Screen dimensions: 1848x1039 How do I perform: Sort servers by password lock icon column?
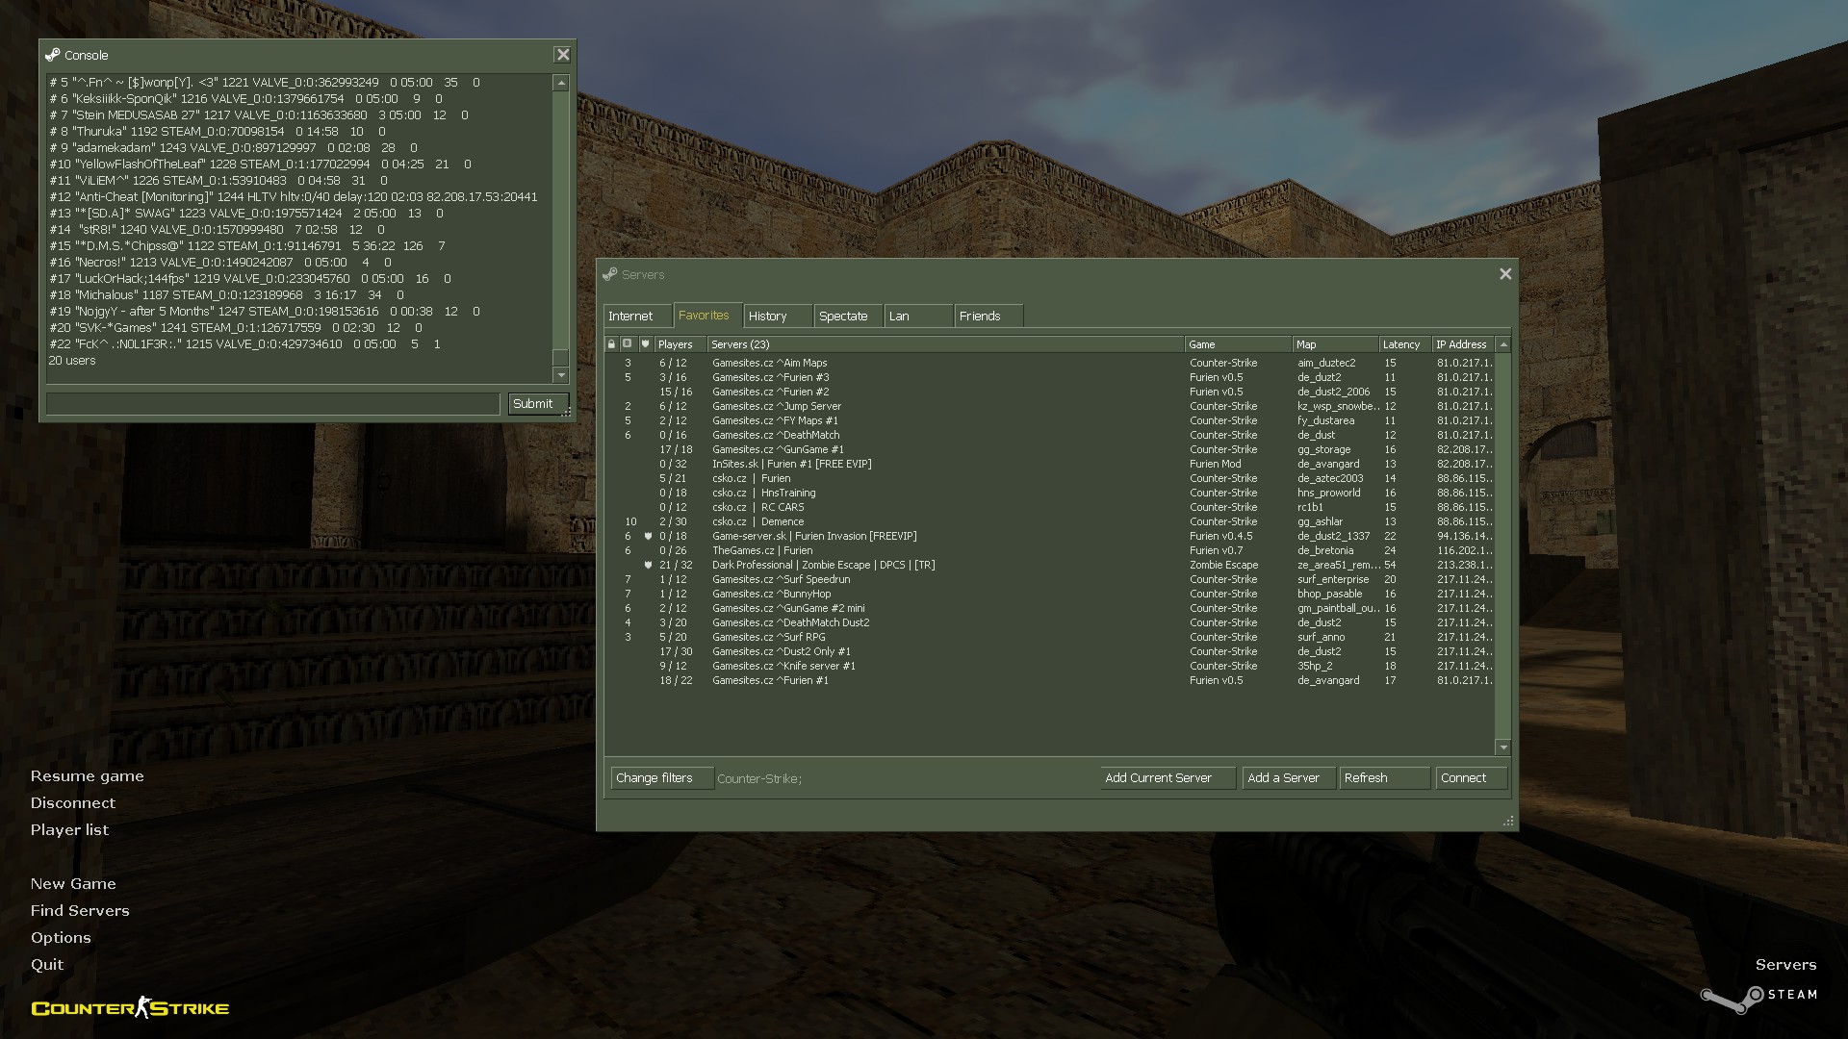point(611,343)
